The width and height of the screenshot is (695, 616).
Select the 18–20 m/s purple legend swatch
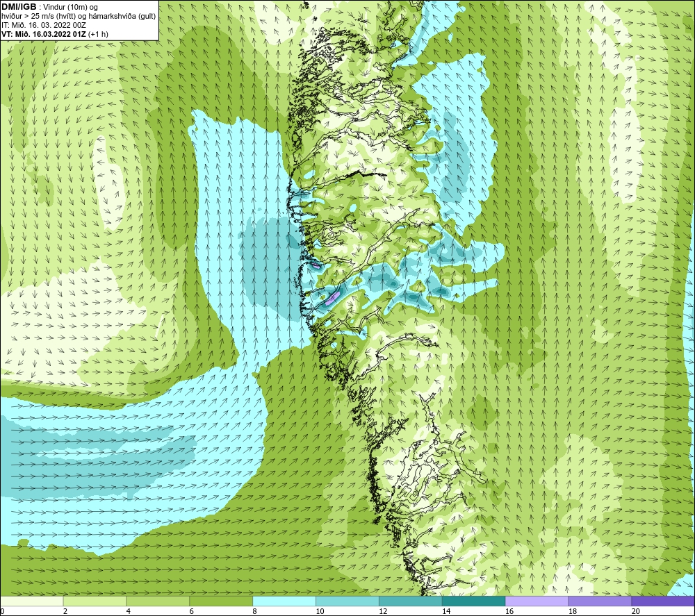pyautogui.click(x=600, y=601)
